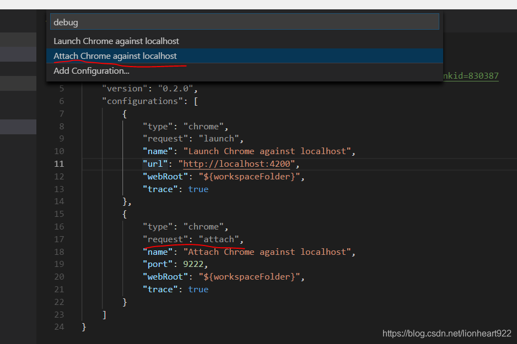Click the "webRoot" key on line 20
517x344 pixels.
[x=165, y=277]
